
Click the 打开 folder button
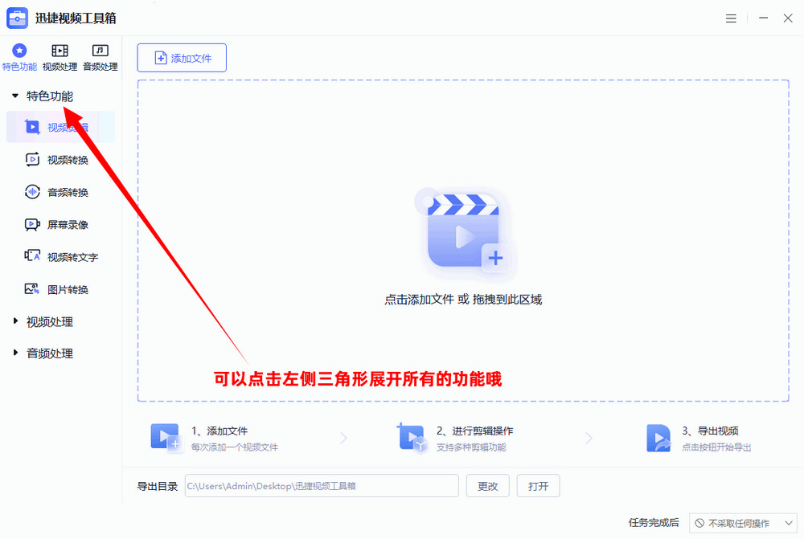tap(538, 486)
